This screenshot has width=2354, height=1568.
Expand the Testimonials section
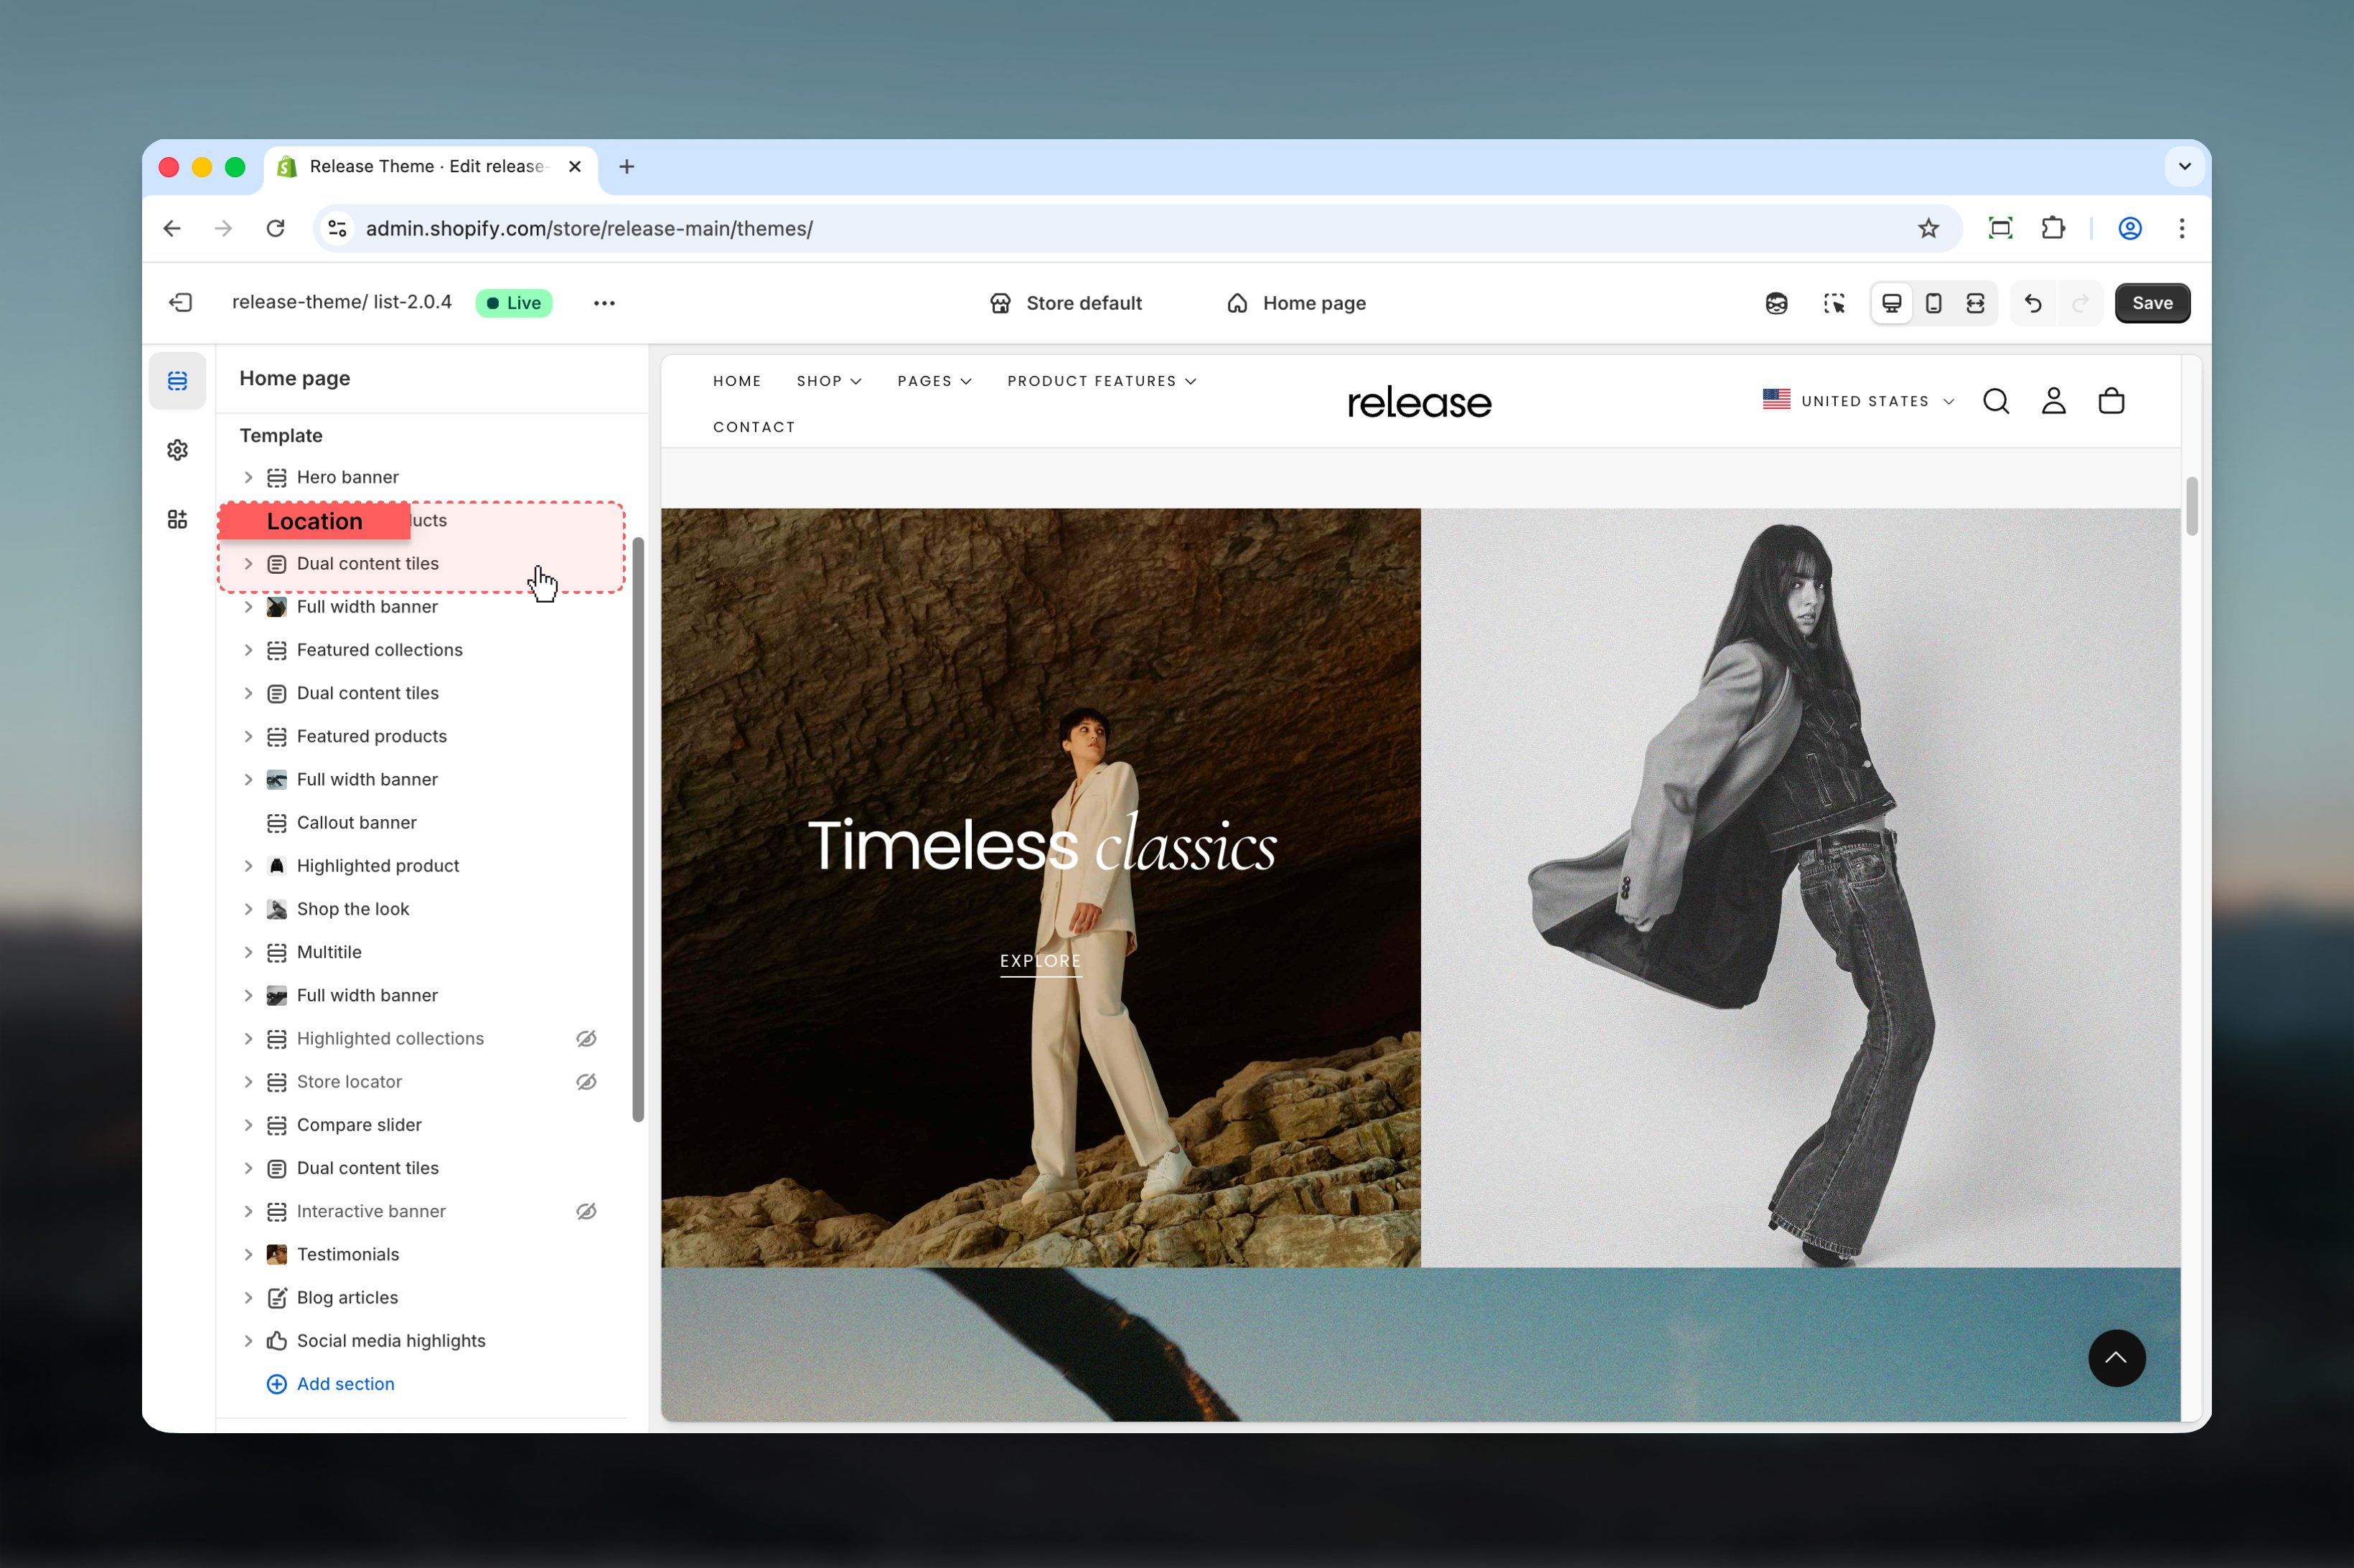(x=248, y=1254)
